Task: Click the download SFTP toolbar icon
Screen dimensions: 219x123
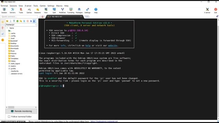Action: point(11,21)
